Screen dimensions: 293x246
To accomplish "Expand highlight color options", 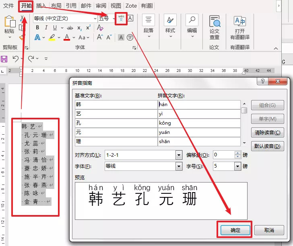I will click(x=59, y=37).
